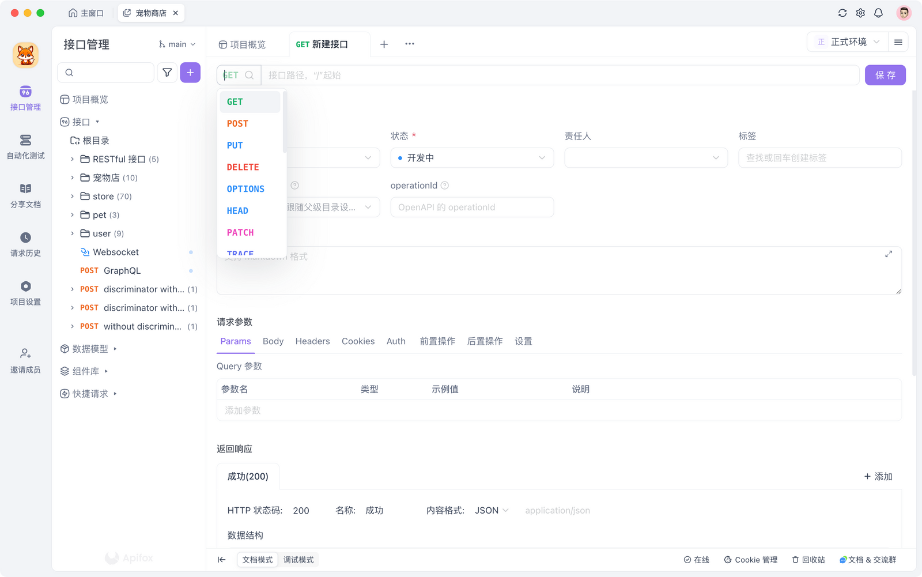Open the 分享文档 section
The image size is (922, 577).
(x=25, y=196)
